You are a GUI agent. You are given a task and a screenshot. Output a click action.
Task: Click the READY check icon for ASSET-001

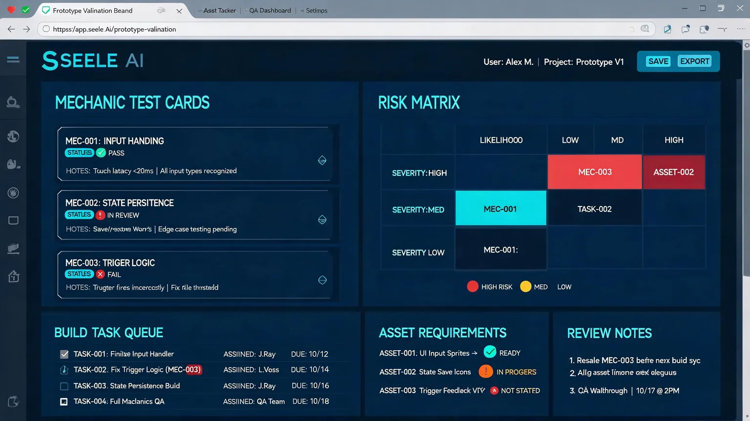pos(490,352)
